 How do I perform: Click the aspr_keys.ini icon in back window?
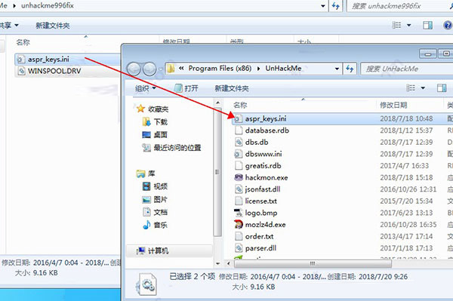click(20, 60)
